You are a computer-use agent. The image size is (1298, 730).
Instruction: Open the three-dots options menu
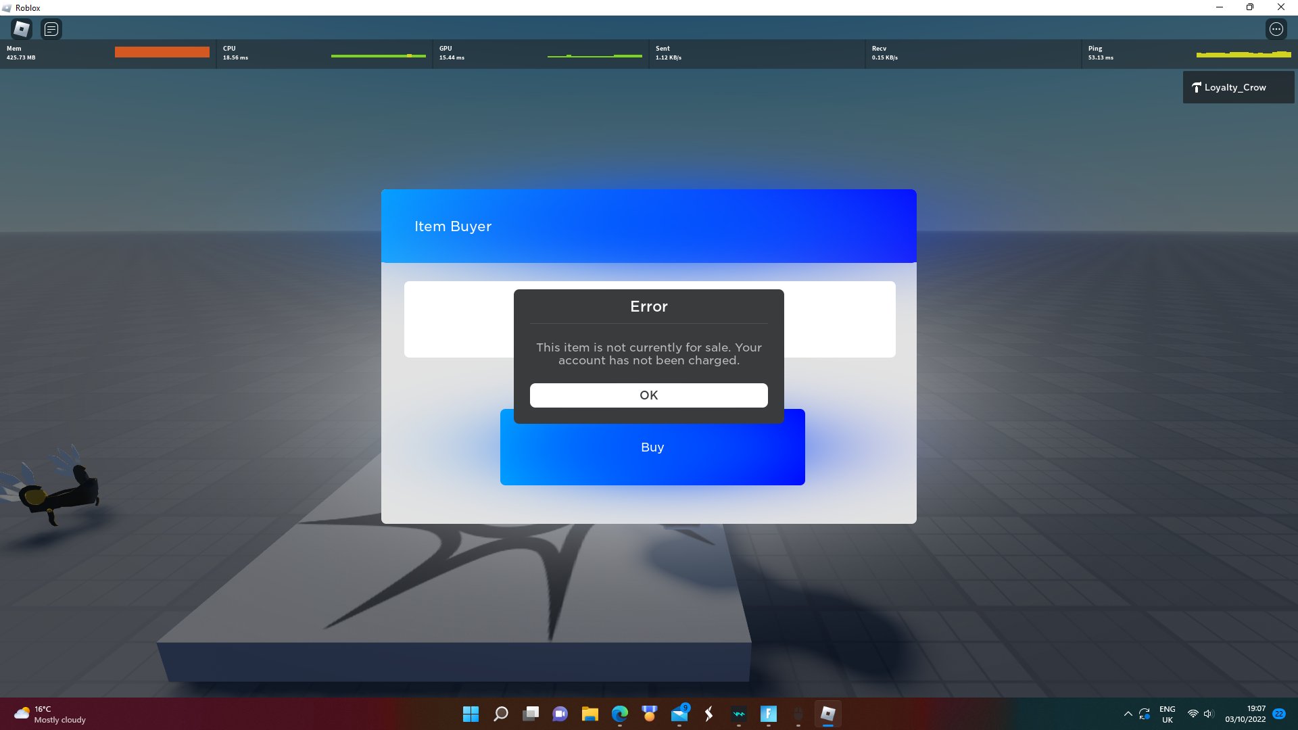(x=1276, y=29)
